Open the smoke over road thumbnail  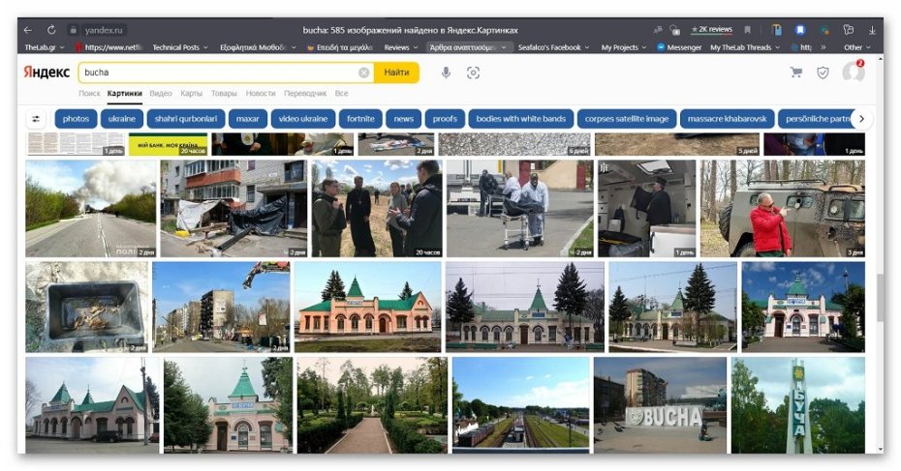click(91, 208)
